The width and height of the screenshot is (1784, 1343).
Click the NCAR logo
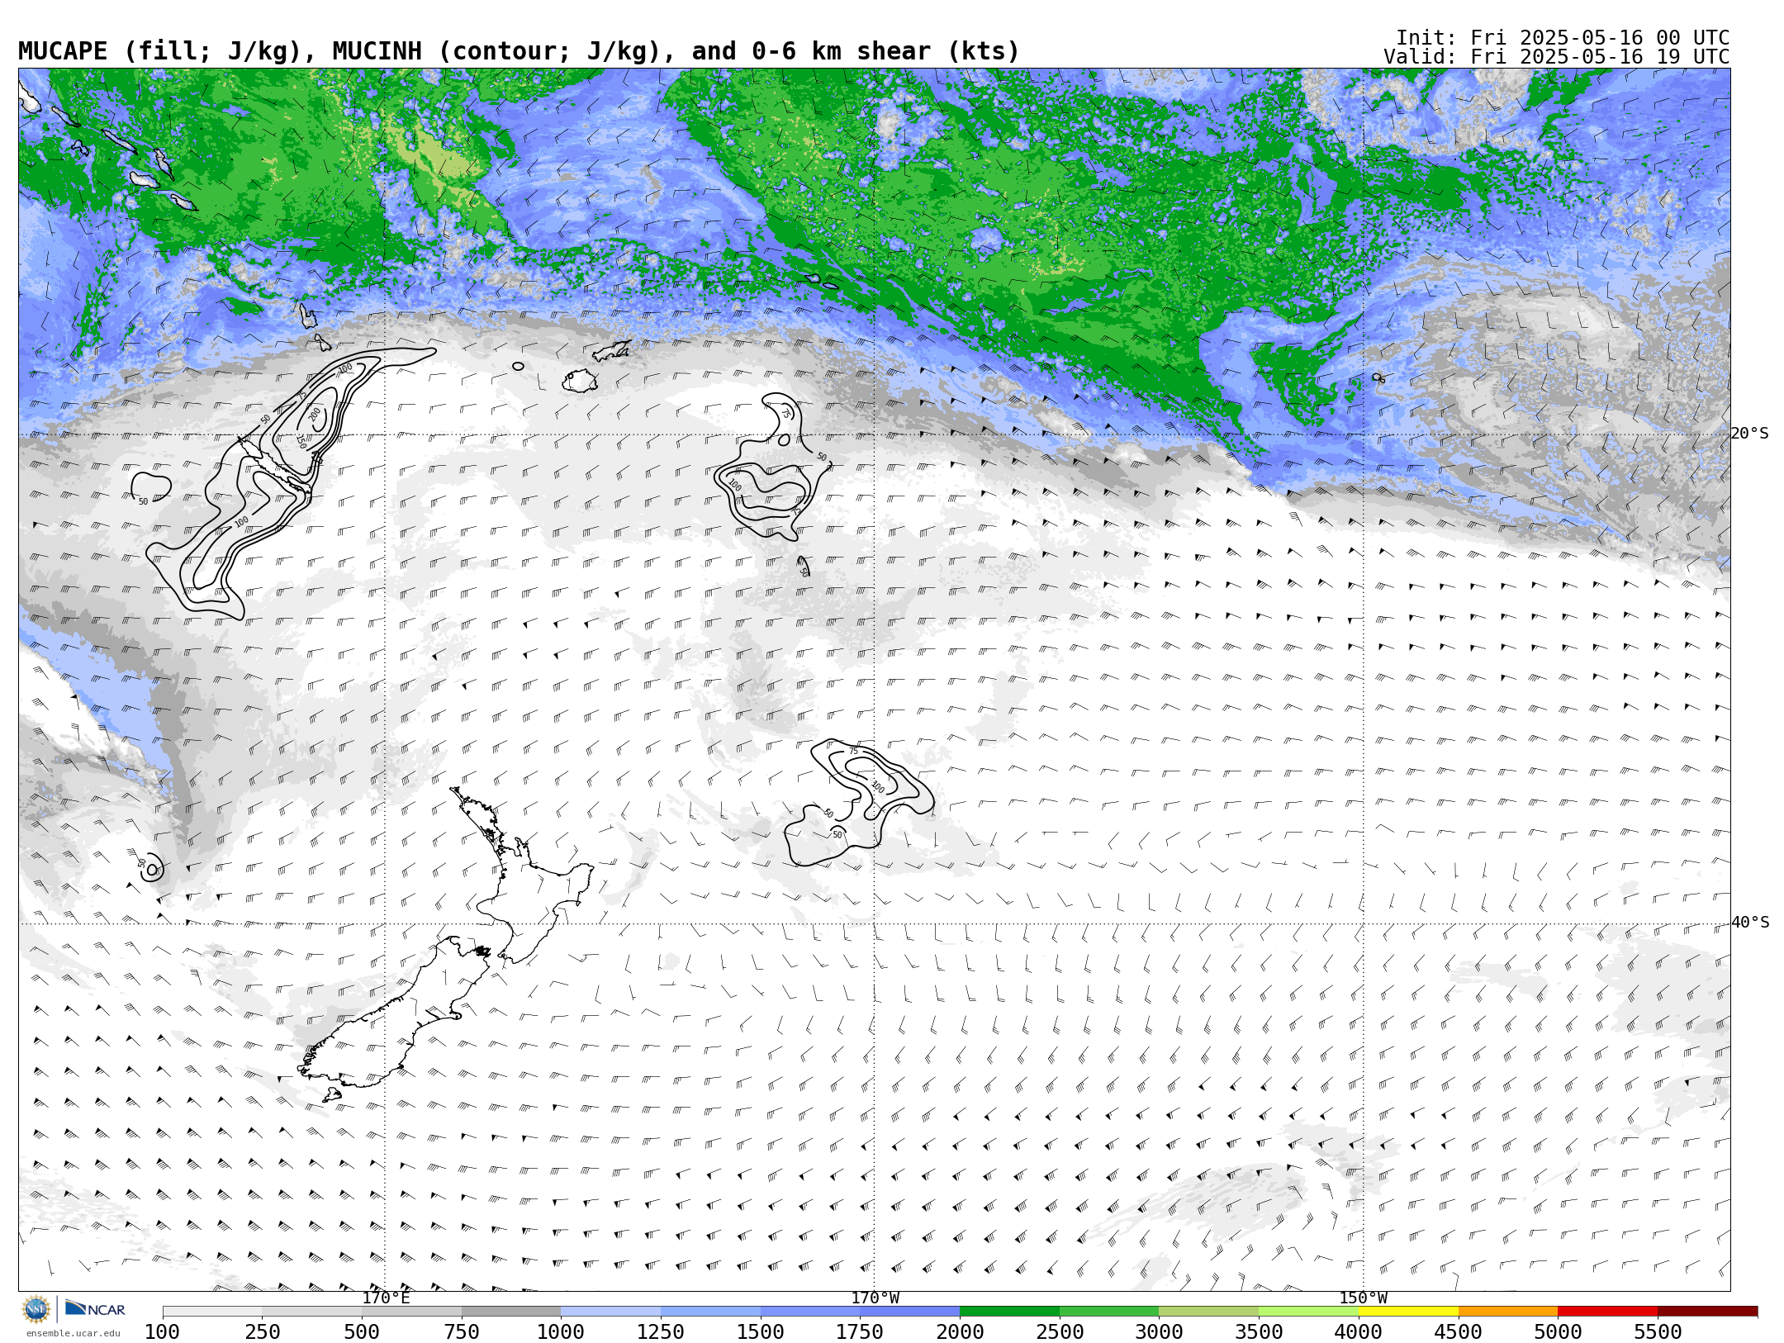pos(95,1309)
